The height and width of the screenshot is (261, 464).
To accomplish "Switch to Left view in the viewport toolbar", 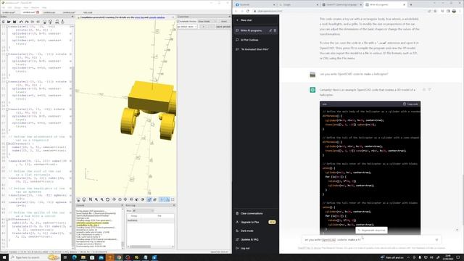I will pos(131,200).
